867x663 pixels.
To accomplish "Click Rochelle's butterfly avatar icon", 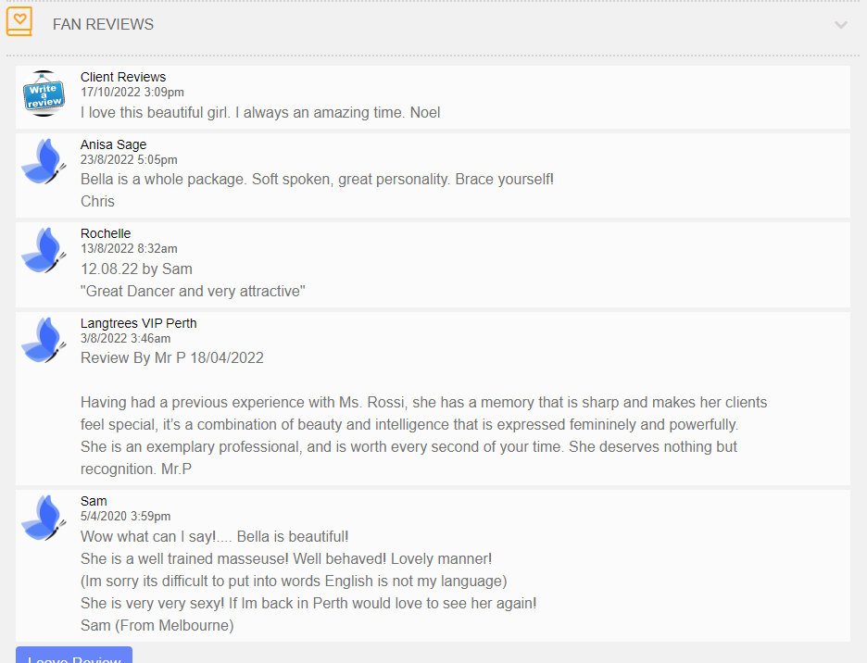I will [x=44, y=251].
